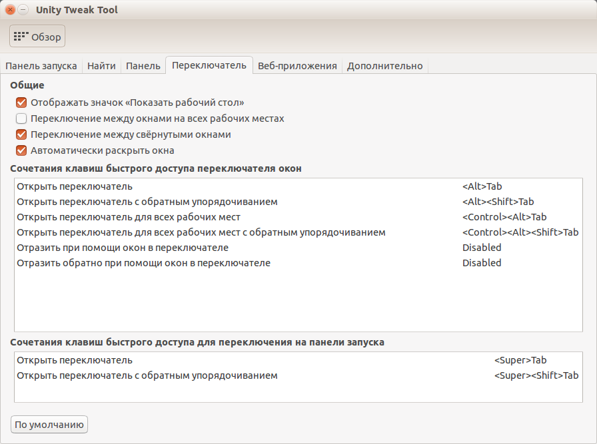Viewport: 597px width, 444px height.
Task: Go to the Дополнительно tab
Action: click(x=384, y=66)
